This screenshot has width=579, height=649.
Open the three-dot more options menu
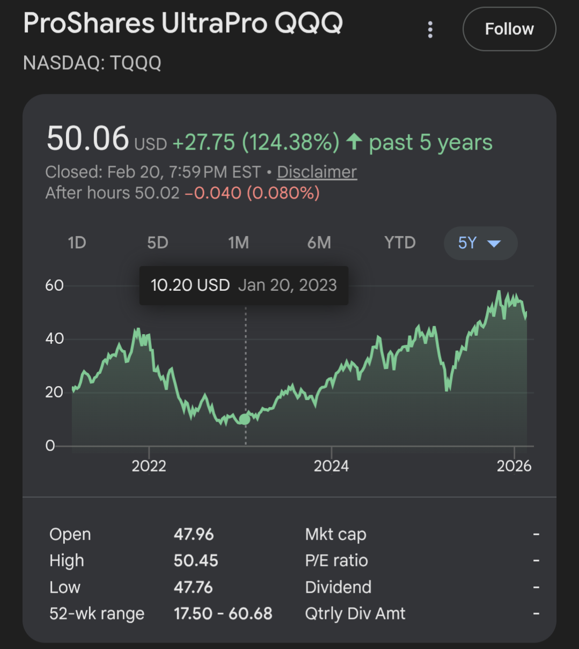point(430,29)
